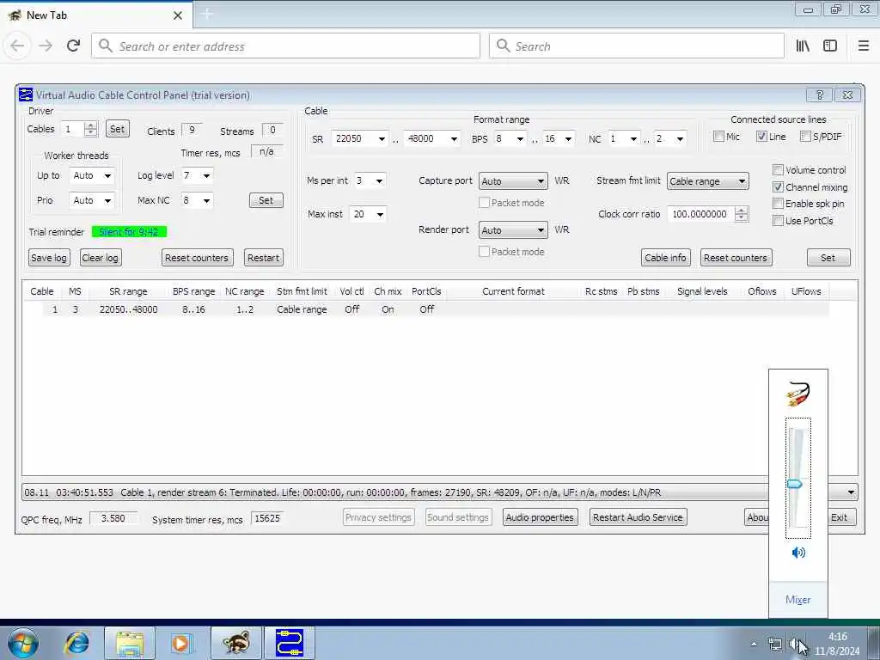Viewport: 880px width, 660px height.
Task: Click the Audio properties button
Action: (x=540, y=517)
